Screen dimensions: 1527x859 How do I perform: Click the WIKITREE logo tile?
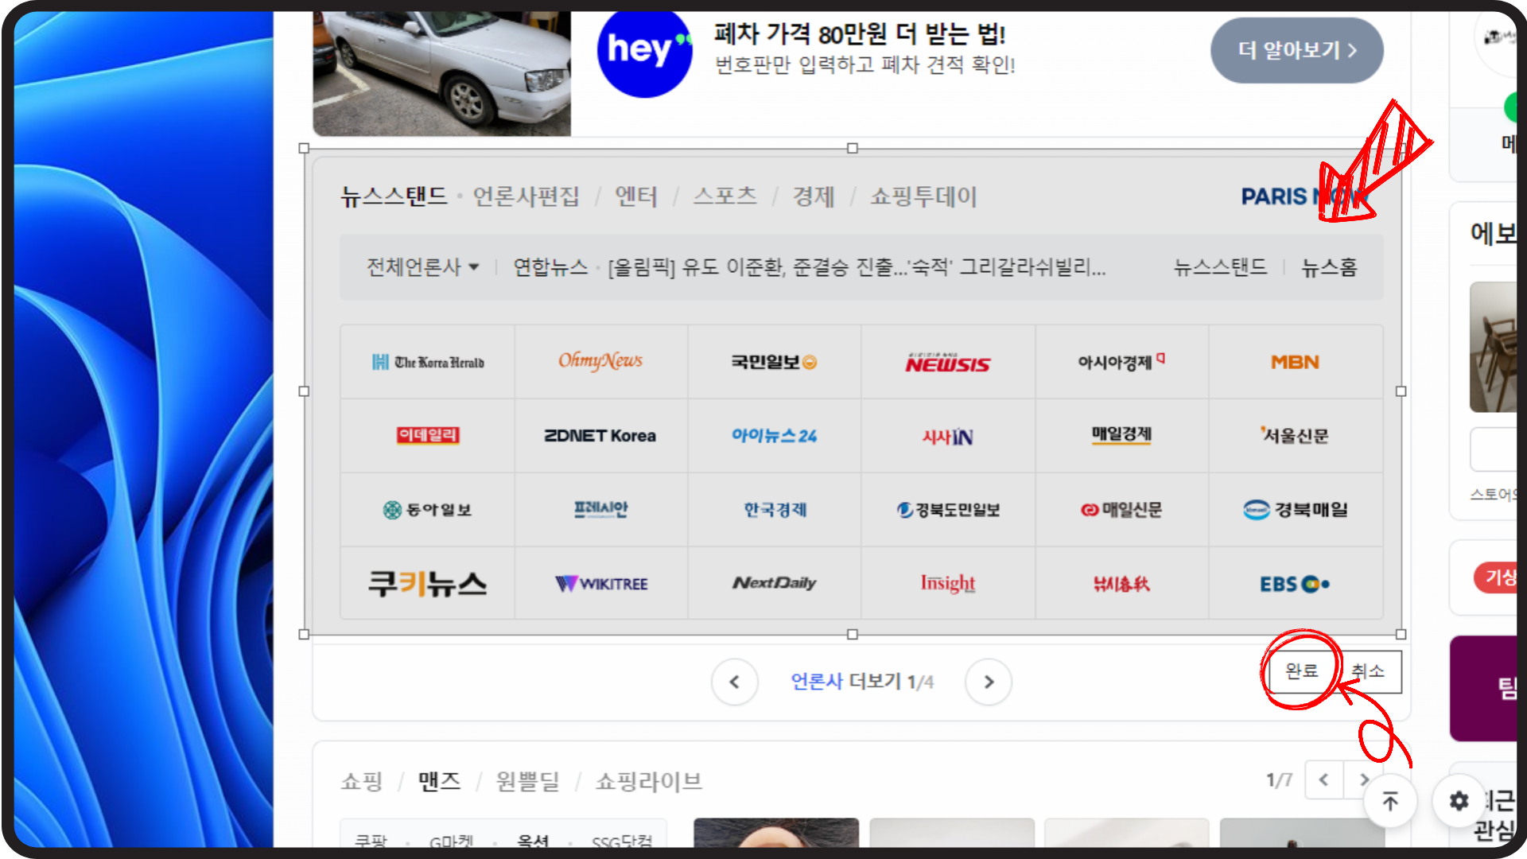point(600,584)
